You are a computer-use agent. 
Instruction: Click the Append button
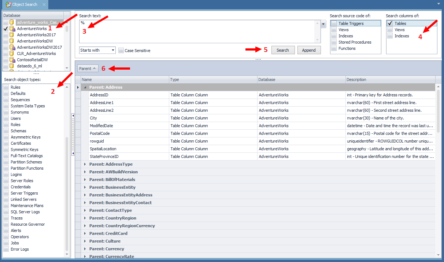[x=309, y=50]
